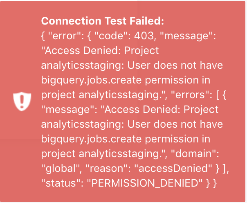Click the shield warning icon

pyautogui.click(x=22, y=101)
